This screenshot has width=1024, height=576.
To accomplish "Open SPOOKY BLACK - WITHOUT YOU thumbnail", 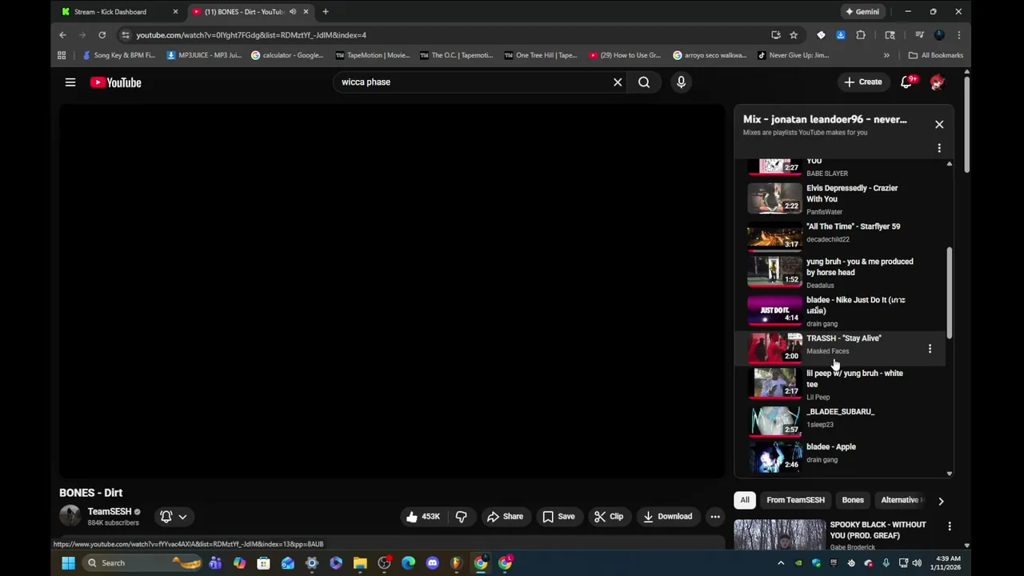I will point(779,534).
